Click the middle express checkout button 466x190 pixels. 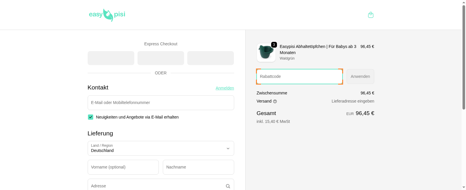160,58
